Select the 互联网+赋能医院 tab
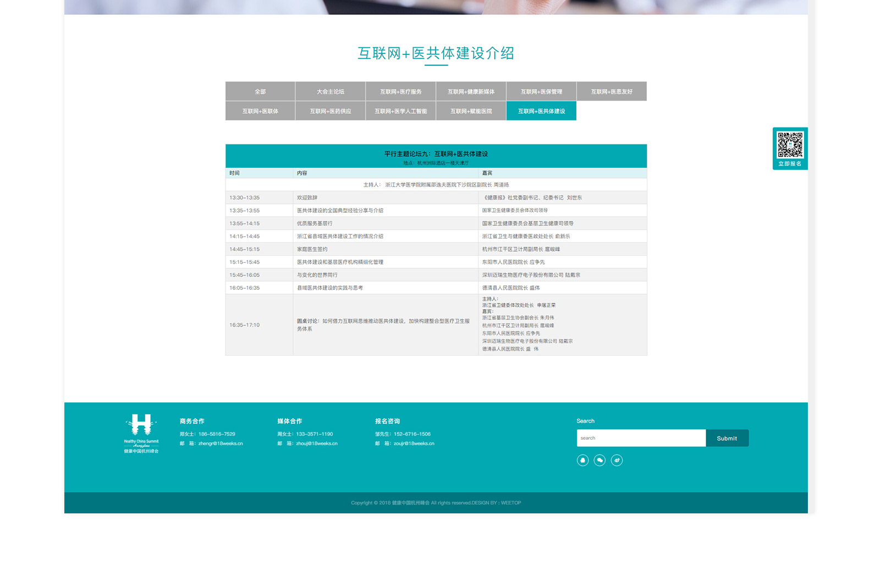The image size is (880, 570). [471, 111]
